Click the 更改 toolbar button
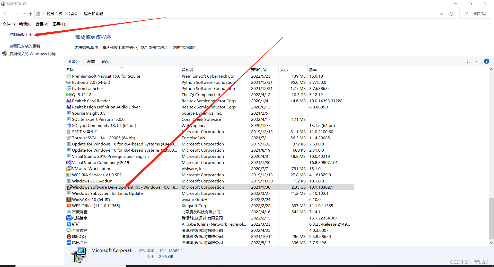This screenshot has height=267, width=494. 105,61
